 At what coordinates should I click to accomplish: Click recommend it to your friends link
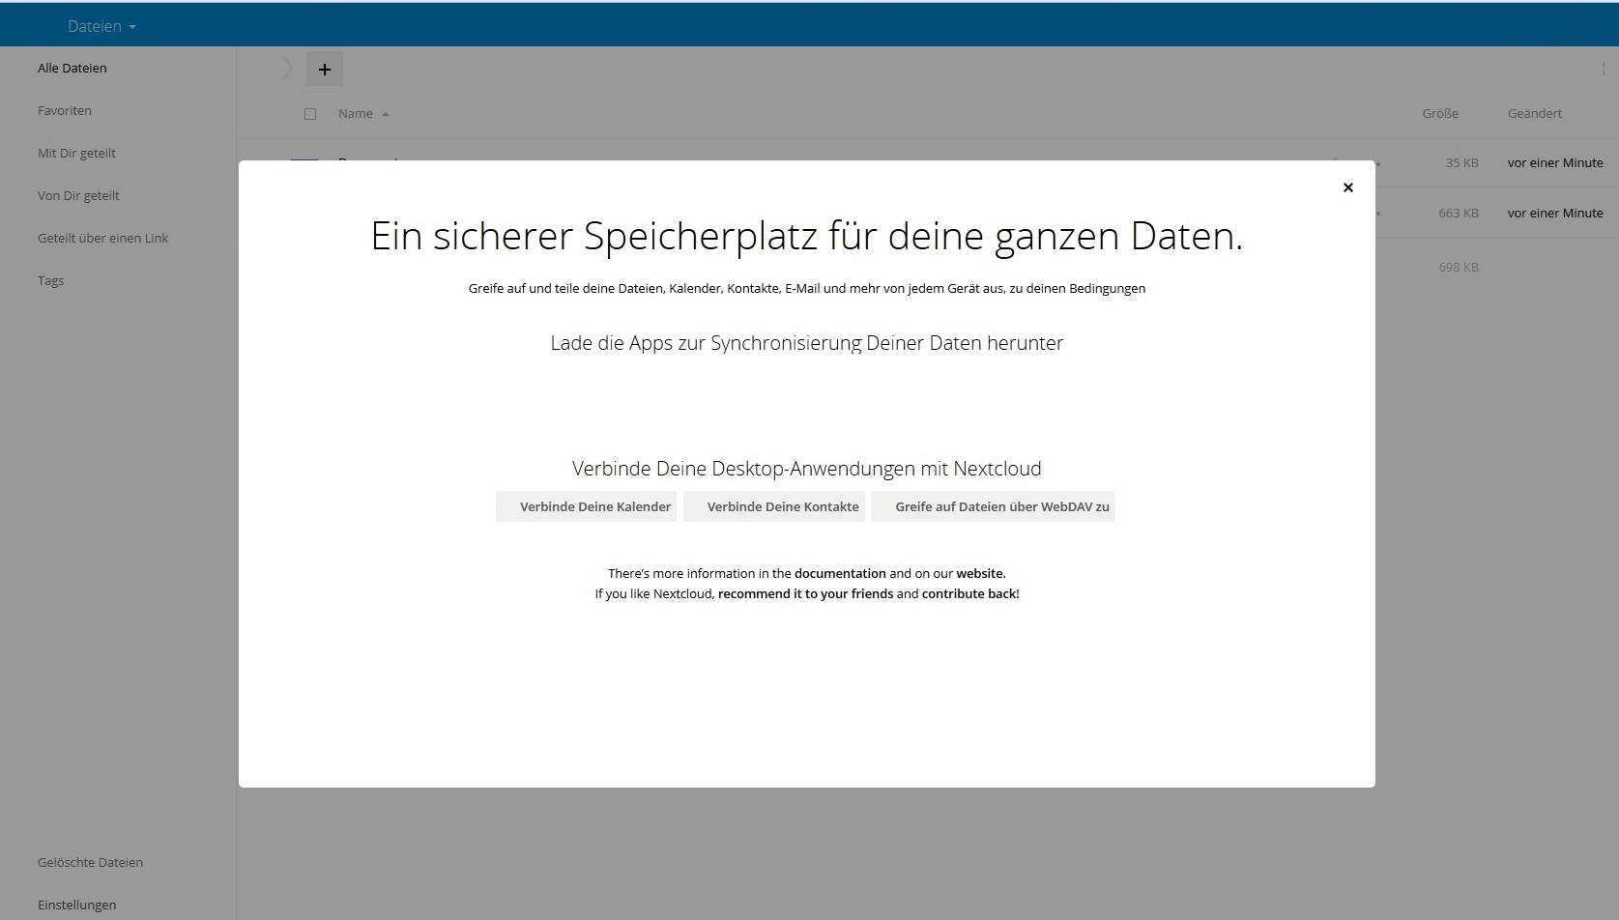805,593
